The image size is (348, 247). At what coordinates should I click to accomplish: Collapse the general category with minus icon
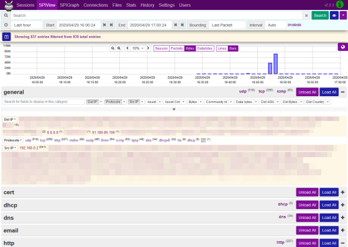[343, 92]
